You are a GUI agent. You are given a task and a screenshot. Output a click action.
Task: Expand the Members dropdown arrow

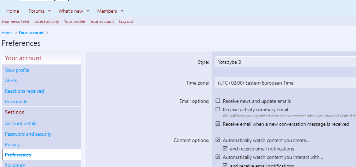[122, 11]
